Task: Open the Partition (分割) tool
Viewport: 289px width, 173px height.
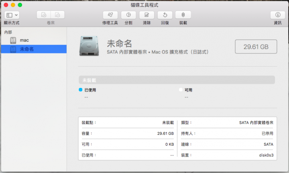Action: click(x=128, y=15)
